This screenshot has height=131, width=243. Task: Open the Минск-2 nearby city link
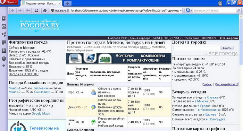pos(15,92)
